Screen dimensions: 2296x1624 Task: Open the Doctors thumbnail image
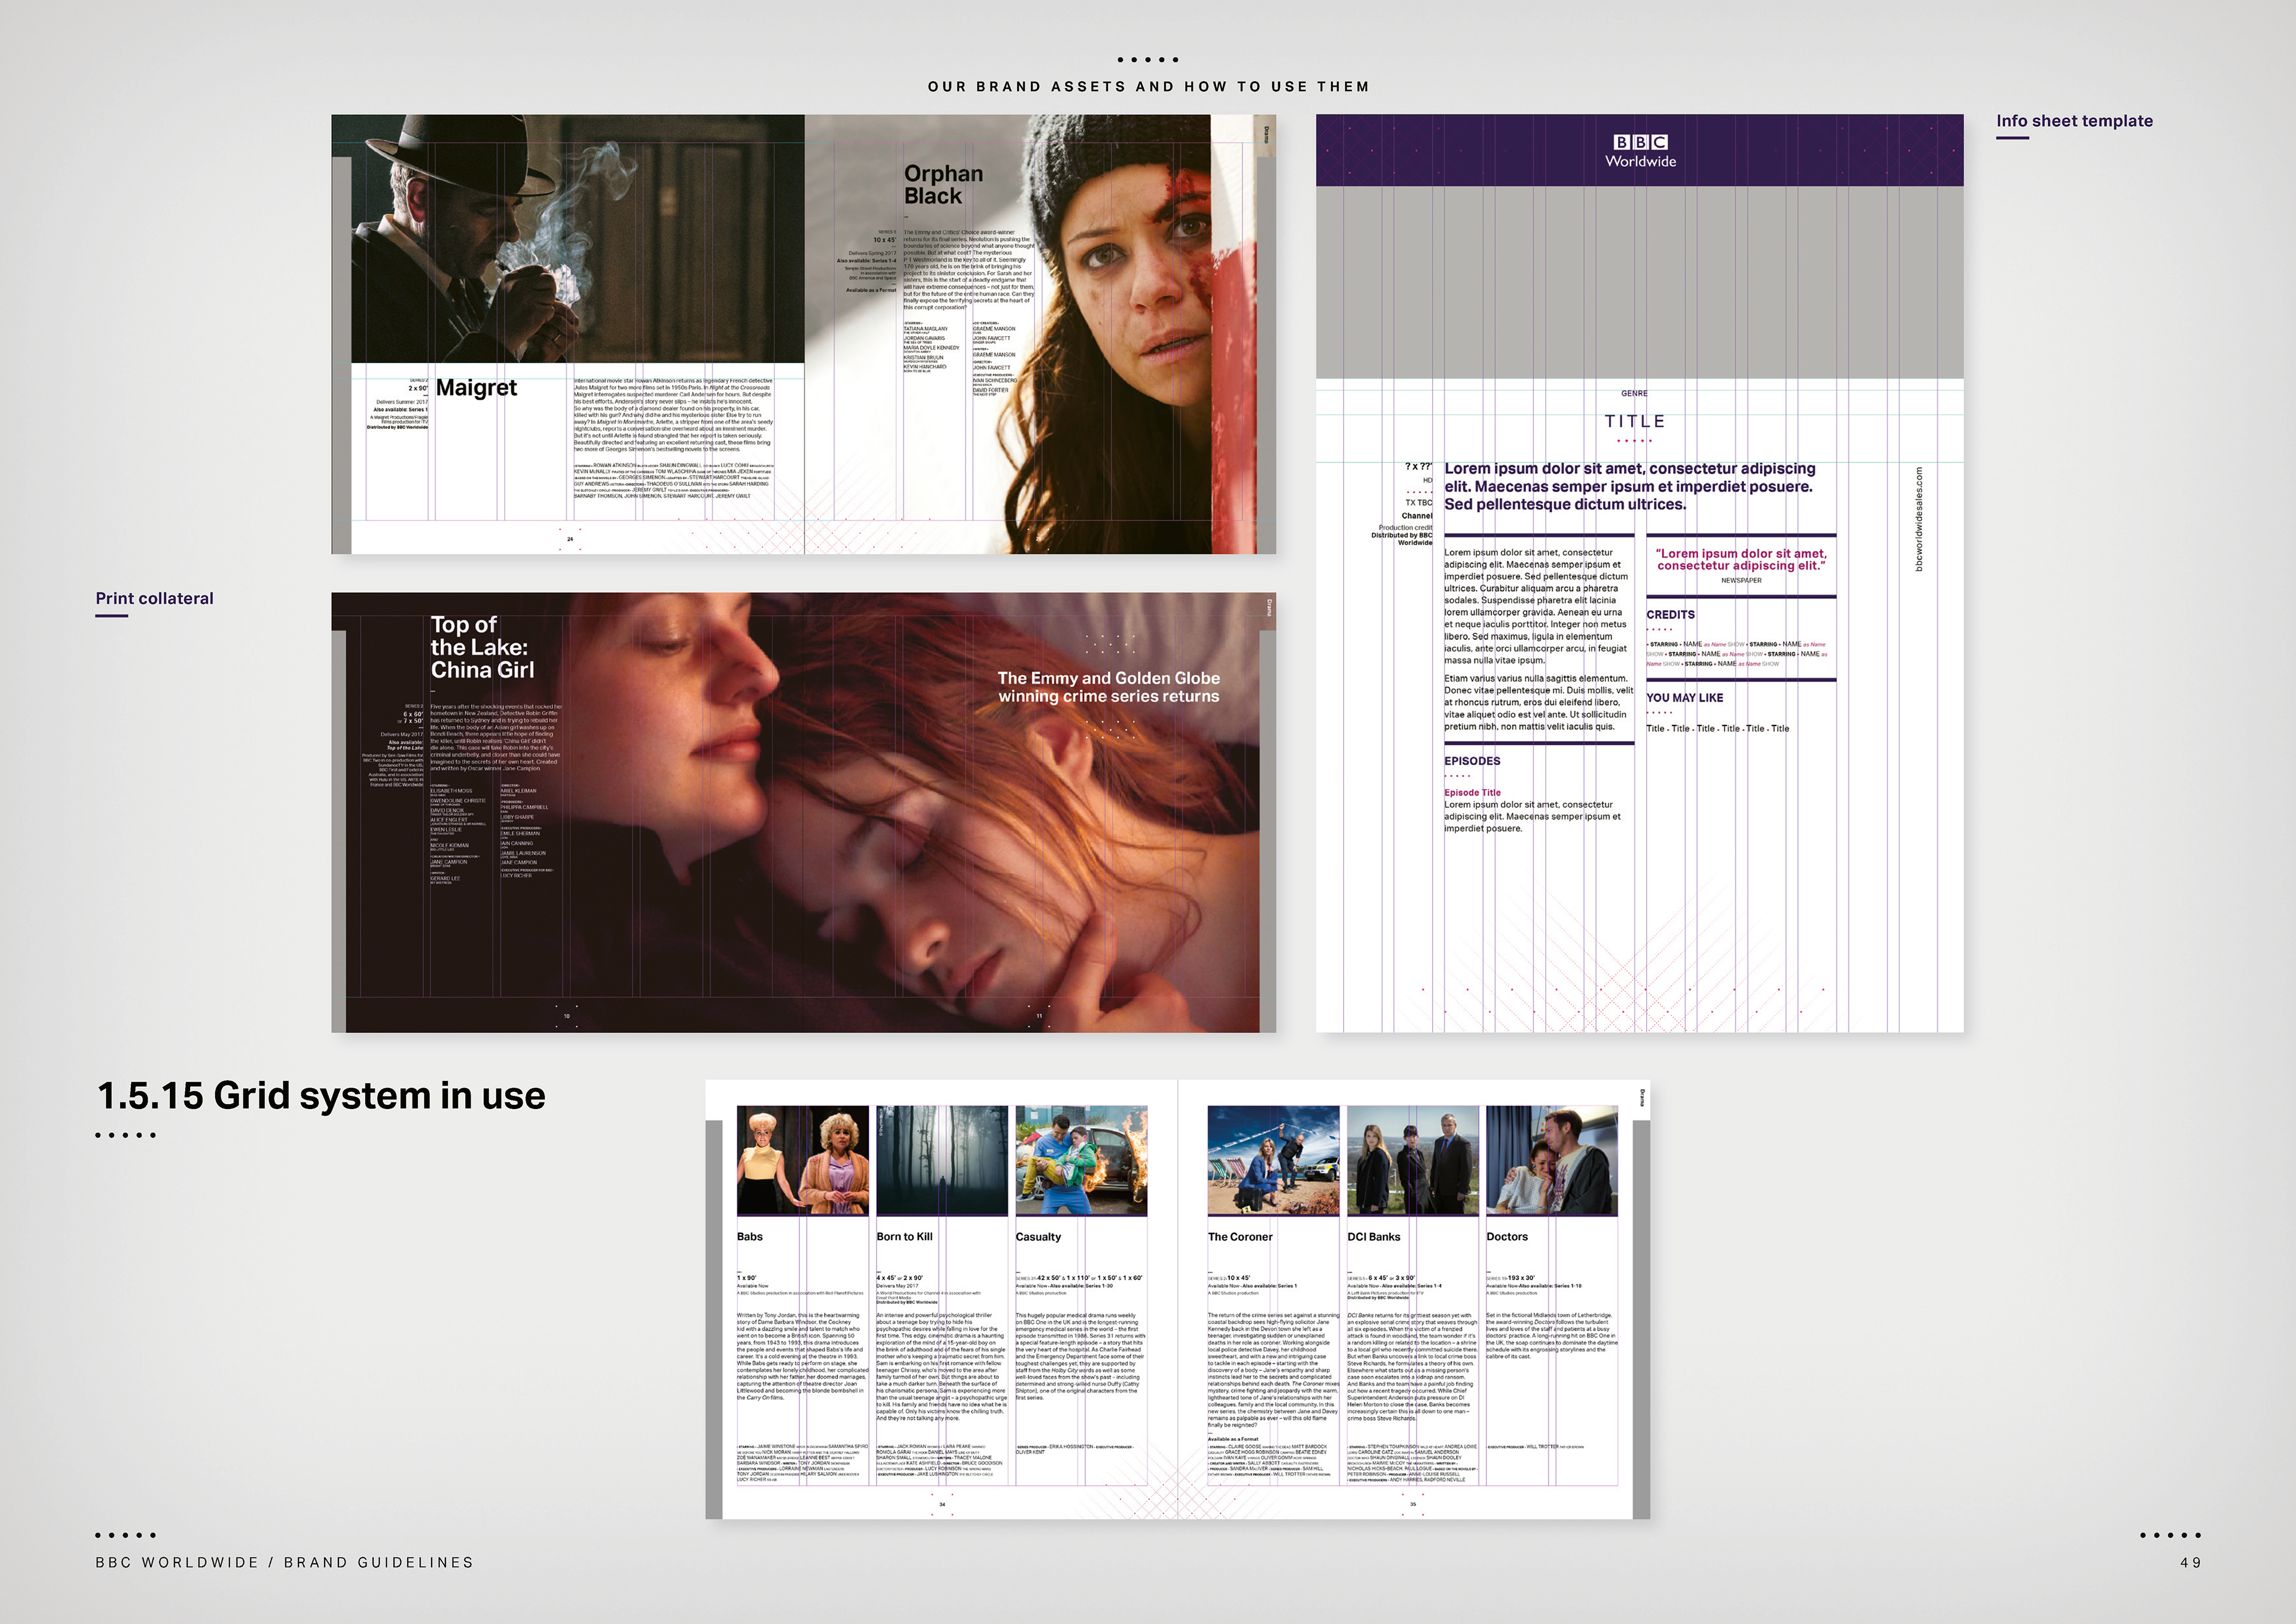(1551, 1160)
